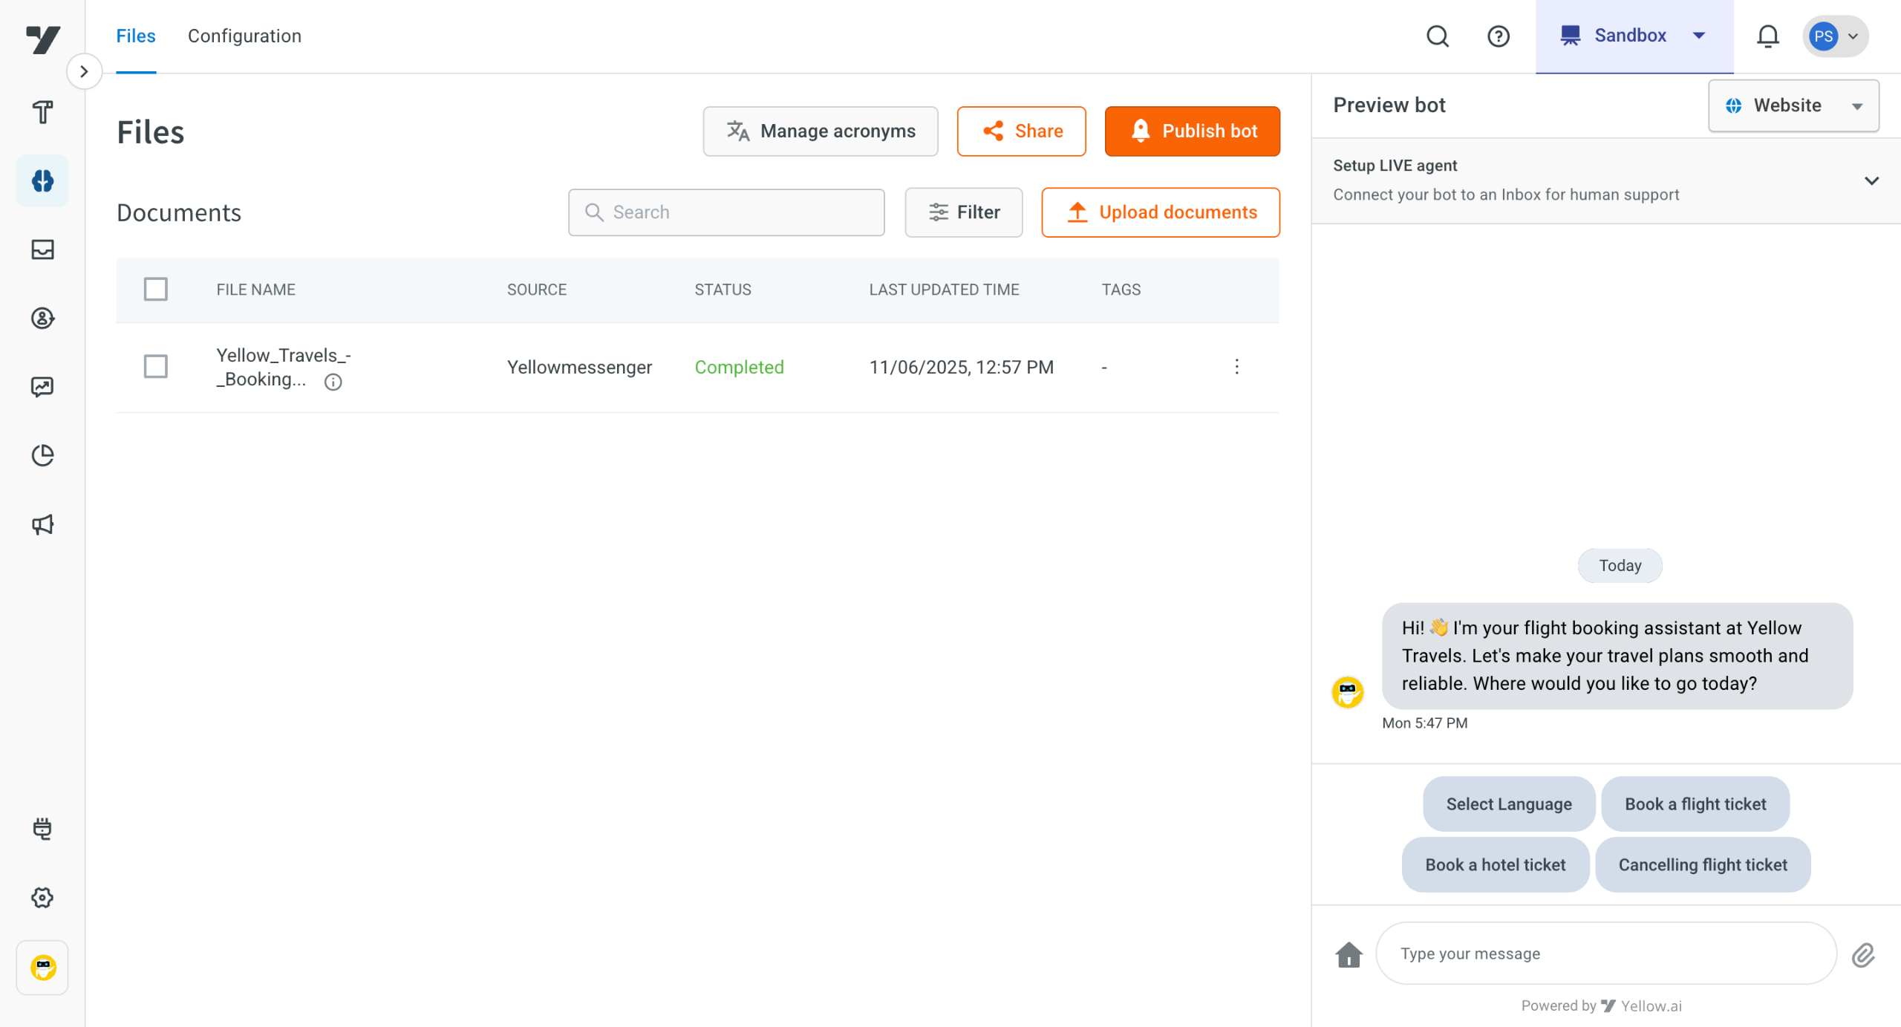Open the megaphone campaigns icon in sidebar
The width and height of the screenshot is (1901, 1027).
coord(42,524)
